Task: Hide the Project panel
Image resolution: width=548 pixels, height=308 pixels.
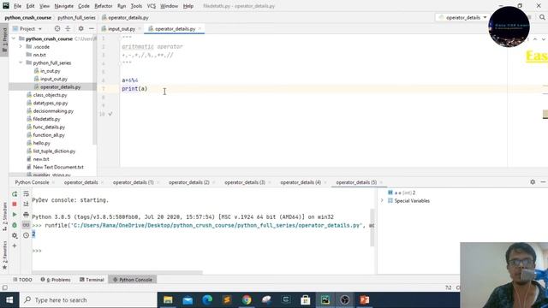Action: [92, 28]
